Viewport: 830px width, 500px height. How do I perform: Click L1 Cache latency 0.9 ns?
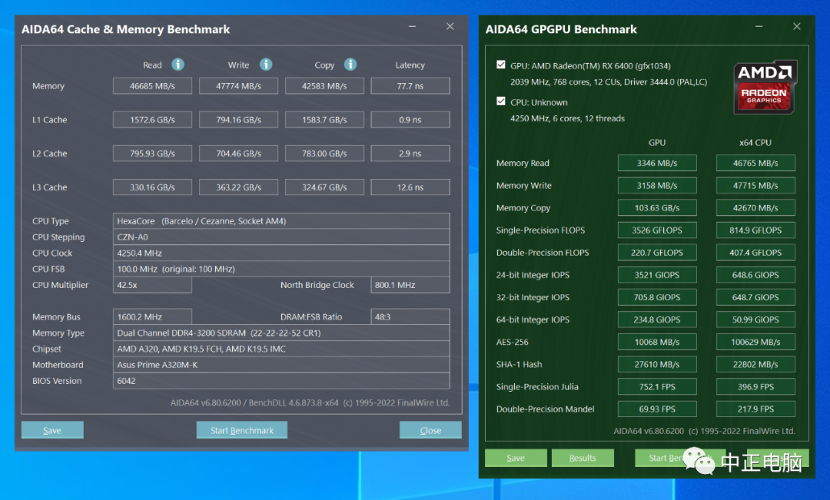point(410,120)
